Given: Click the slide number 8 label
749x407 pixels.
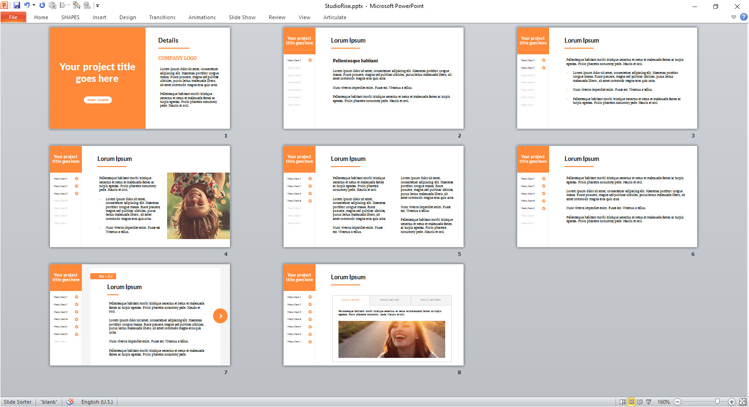Looking at the screenshot, I should 459,372.
